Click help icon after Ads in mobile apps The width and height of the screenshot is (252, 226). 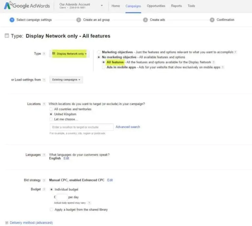(x=222, y=67)
